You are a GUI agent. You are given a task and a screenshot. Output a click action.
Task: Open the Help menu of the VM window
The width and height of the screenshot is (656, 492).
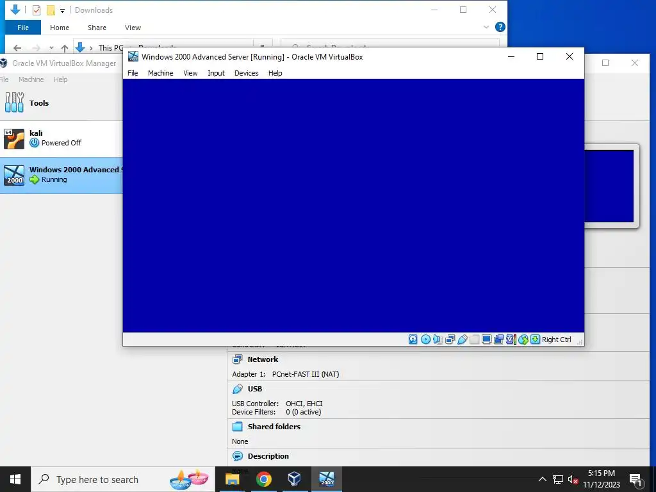(x=275, y=73)
